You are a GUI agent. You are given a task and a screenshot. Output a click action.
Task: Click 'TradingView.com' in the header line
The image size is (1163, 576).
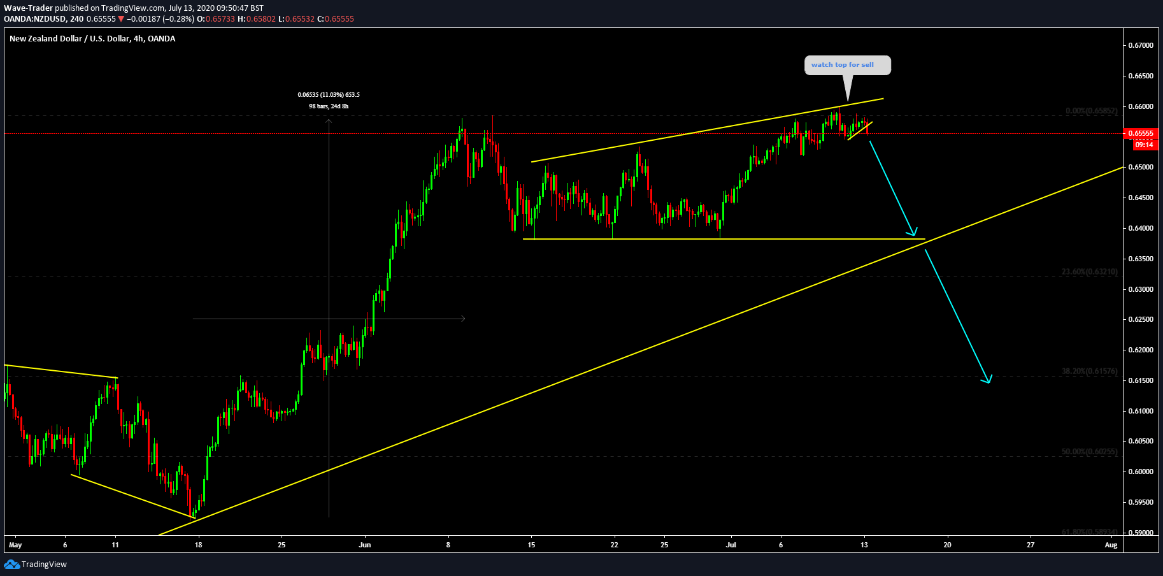(133, 8)
